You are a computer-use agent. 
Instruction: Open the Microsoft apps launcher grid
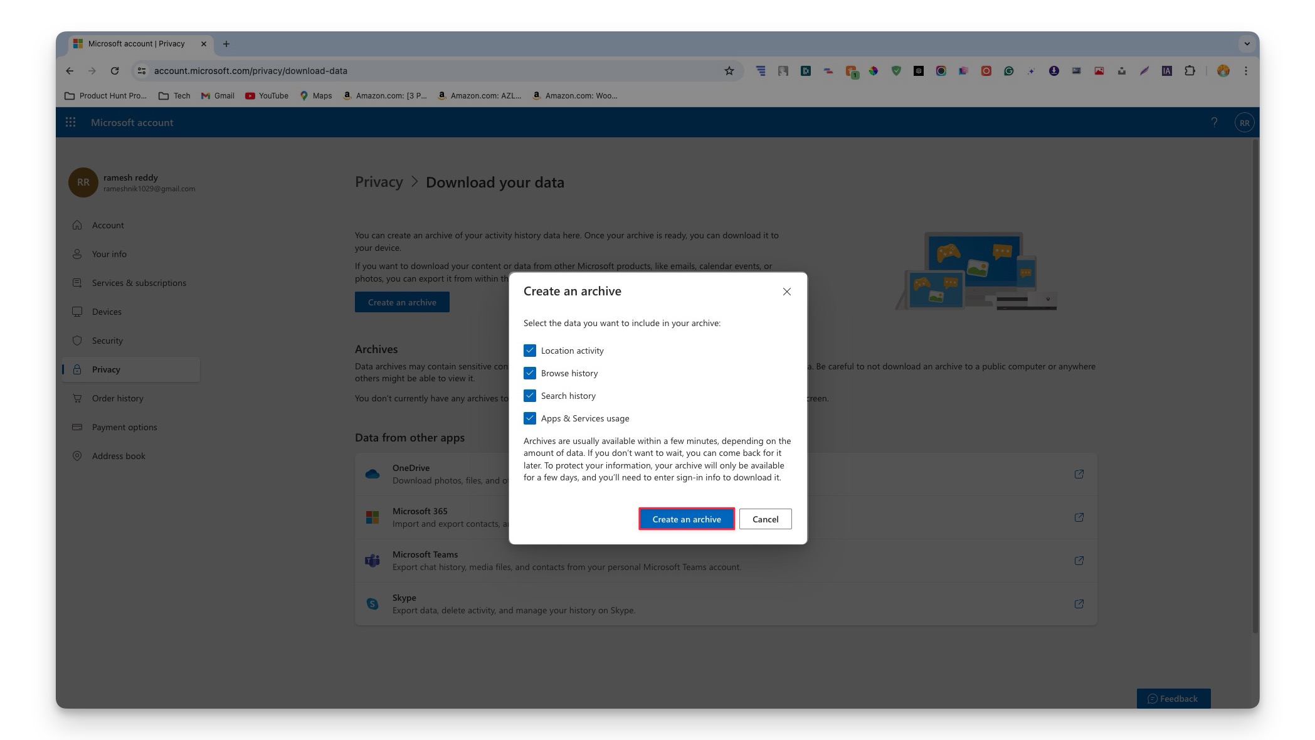click(71, 122)
